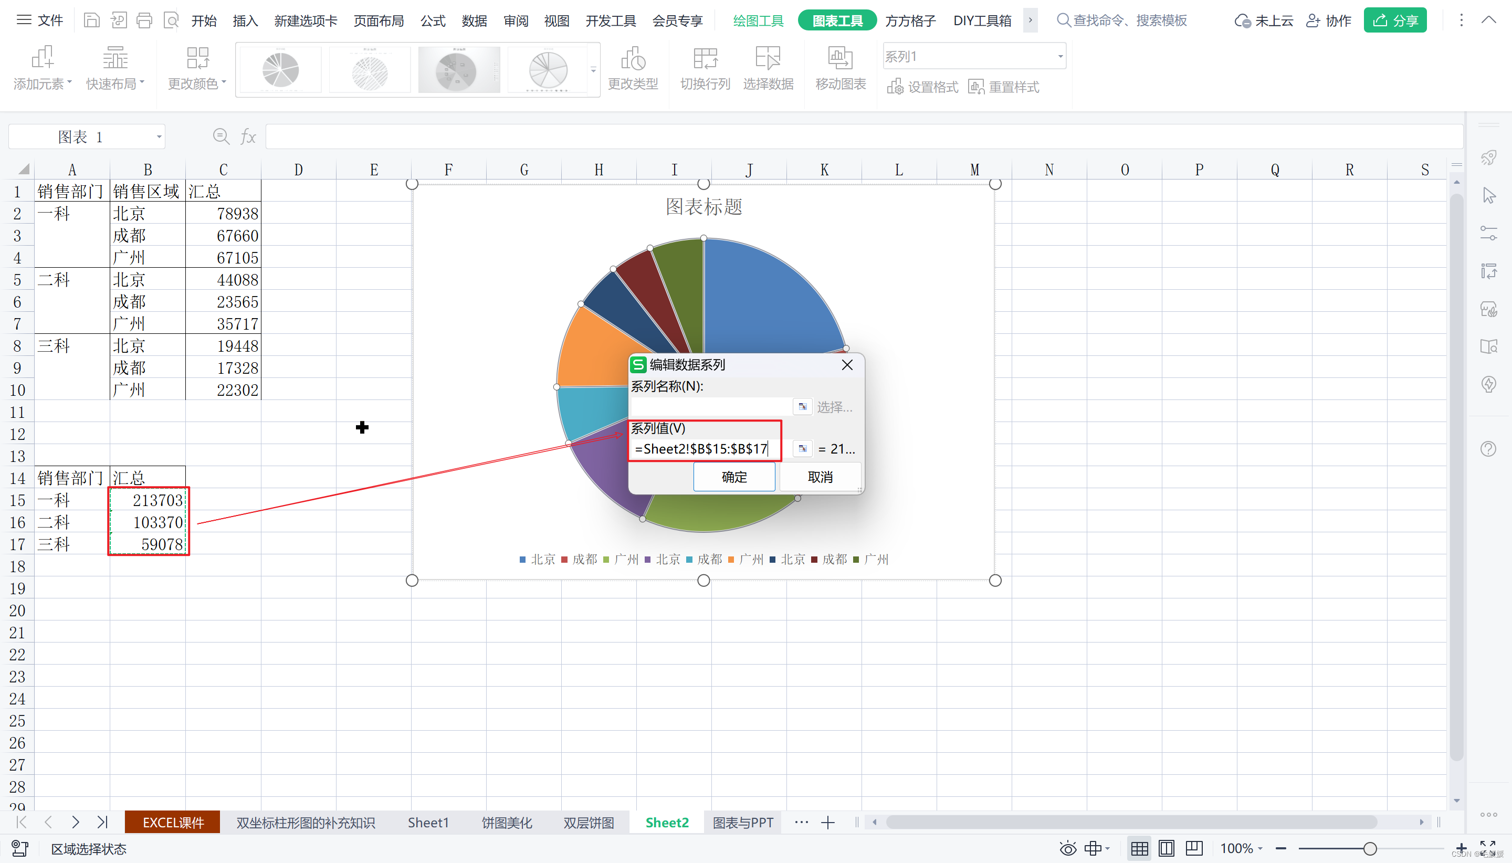Toggle page layout view in status bar
The height and width of the screenshot is (863, 1512).
[1166, 849]
